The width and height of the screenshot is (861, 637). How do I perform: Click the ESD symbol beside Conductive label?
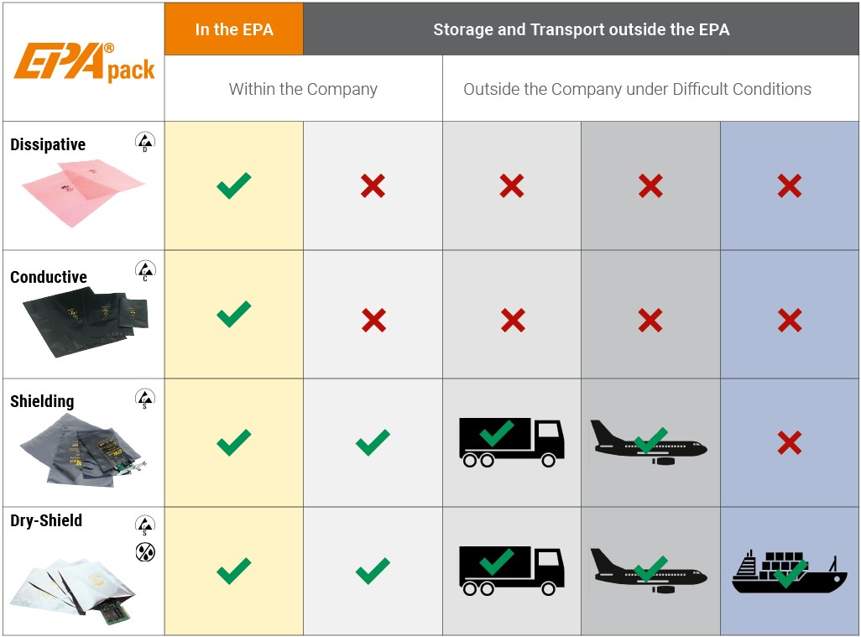pyautogui.click(x=145, y=270)
